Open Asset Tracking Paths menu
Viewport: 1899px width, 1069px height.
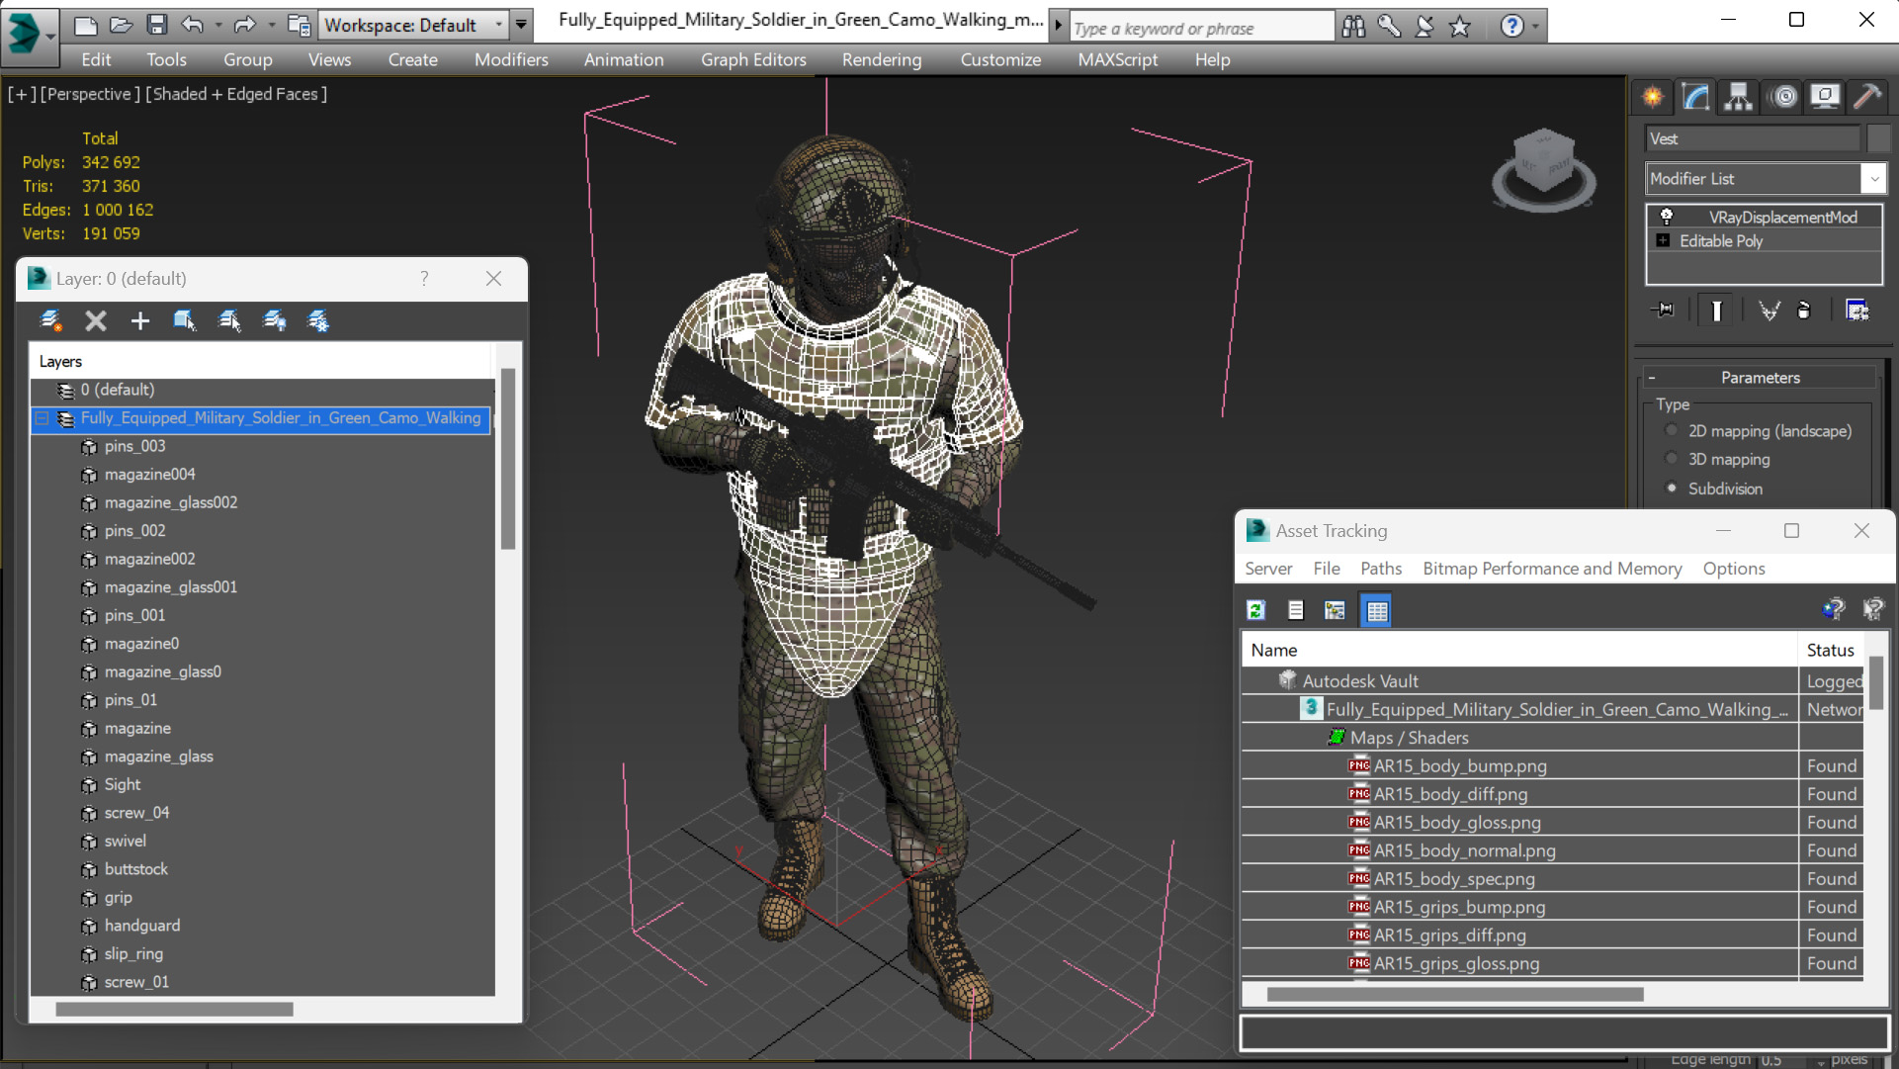pos(1380,568)
